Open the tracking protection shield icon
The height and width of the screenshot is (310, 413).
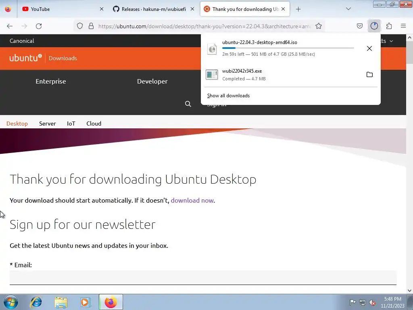pyautogui.click(x=80, y=26)
